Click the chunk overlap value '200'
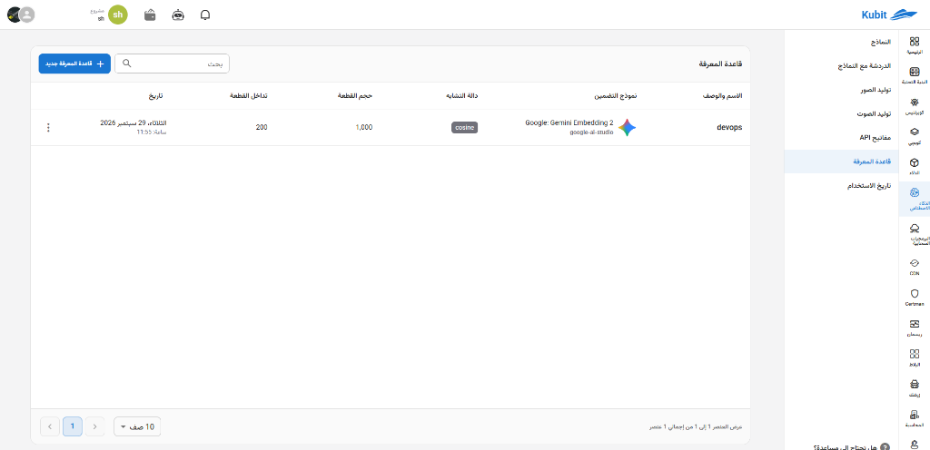Image resolution: width=930 pixels, height=450 pixels. coord(262,127)
